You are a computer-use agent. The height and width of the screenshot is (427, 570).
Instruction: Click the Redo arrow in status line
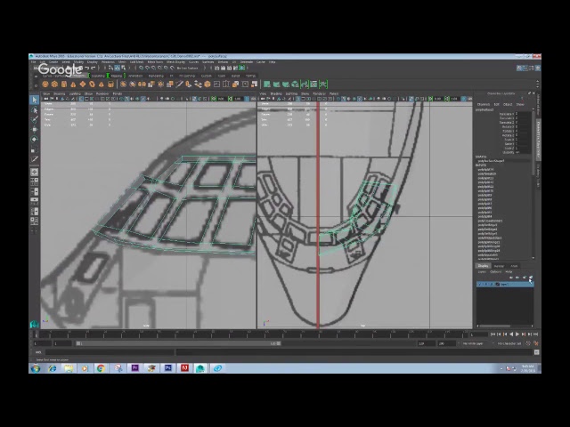94,68
